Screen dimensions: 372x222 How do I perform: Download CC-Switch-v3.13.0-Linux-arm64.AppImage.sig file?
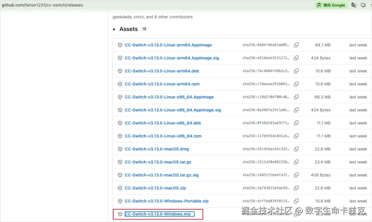(x=172, y=58)
